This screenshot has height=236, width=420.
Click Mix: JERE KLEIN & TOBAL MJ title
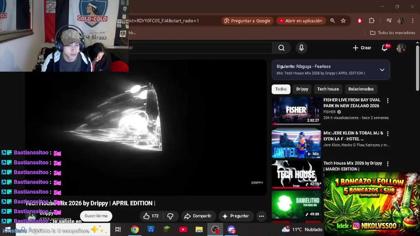click(x=353, y=136)
